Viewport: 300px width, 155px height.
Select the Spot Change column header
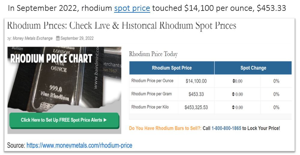(x=253, y=68)
